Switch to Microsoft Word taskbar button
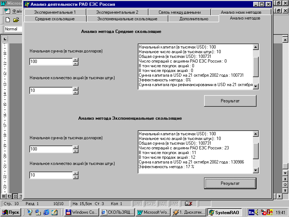 [153, 212]
